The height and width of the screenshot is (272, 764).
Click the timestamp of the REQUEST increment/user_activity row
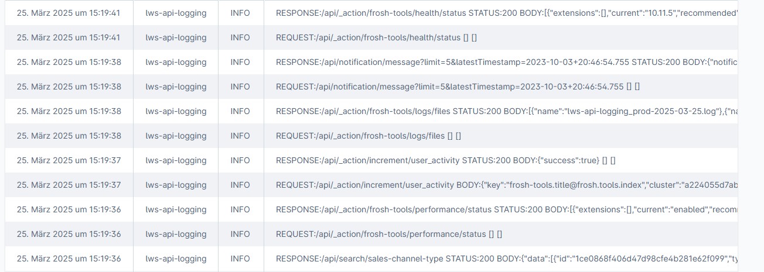pyautogui.click(x=69, y=185)
